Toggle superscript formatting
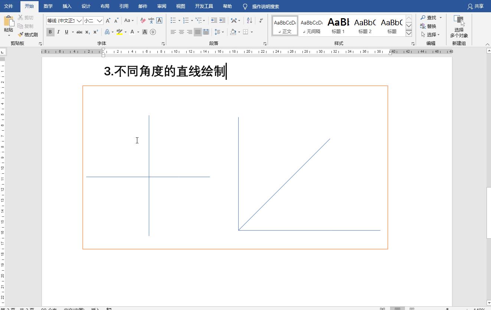Viewport: 491px width, 310px height. (96, 32)
